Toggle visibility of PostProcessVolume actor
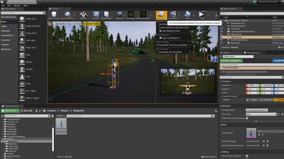Screen dimensions: 284x159 pyautogui.click(x=221, y=40)
